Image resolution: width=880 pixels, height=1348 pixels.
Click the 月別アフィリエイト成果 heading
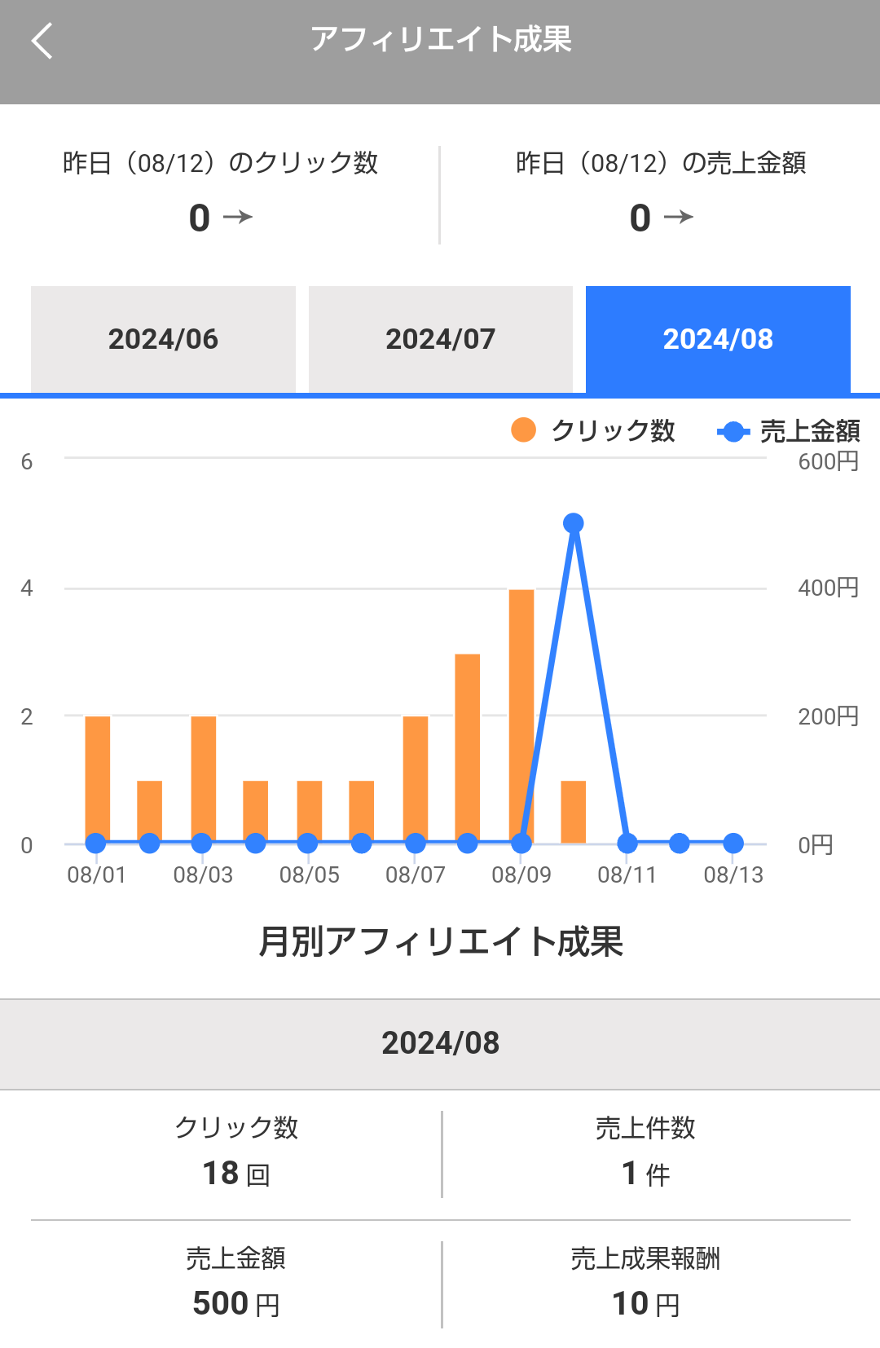[441, 941]
